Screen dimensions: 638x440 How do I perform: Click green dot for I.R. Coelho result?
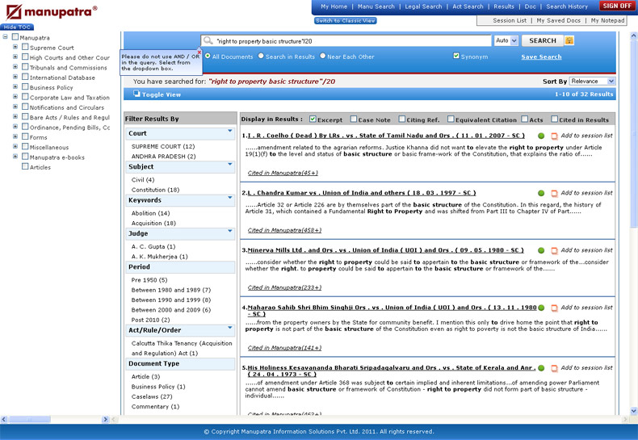[541, 136]
